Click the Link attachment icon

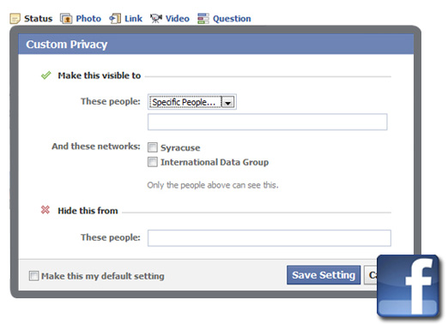(x=115, y=19)
